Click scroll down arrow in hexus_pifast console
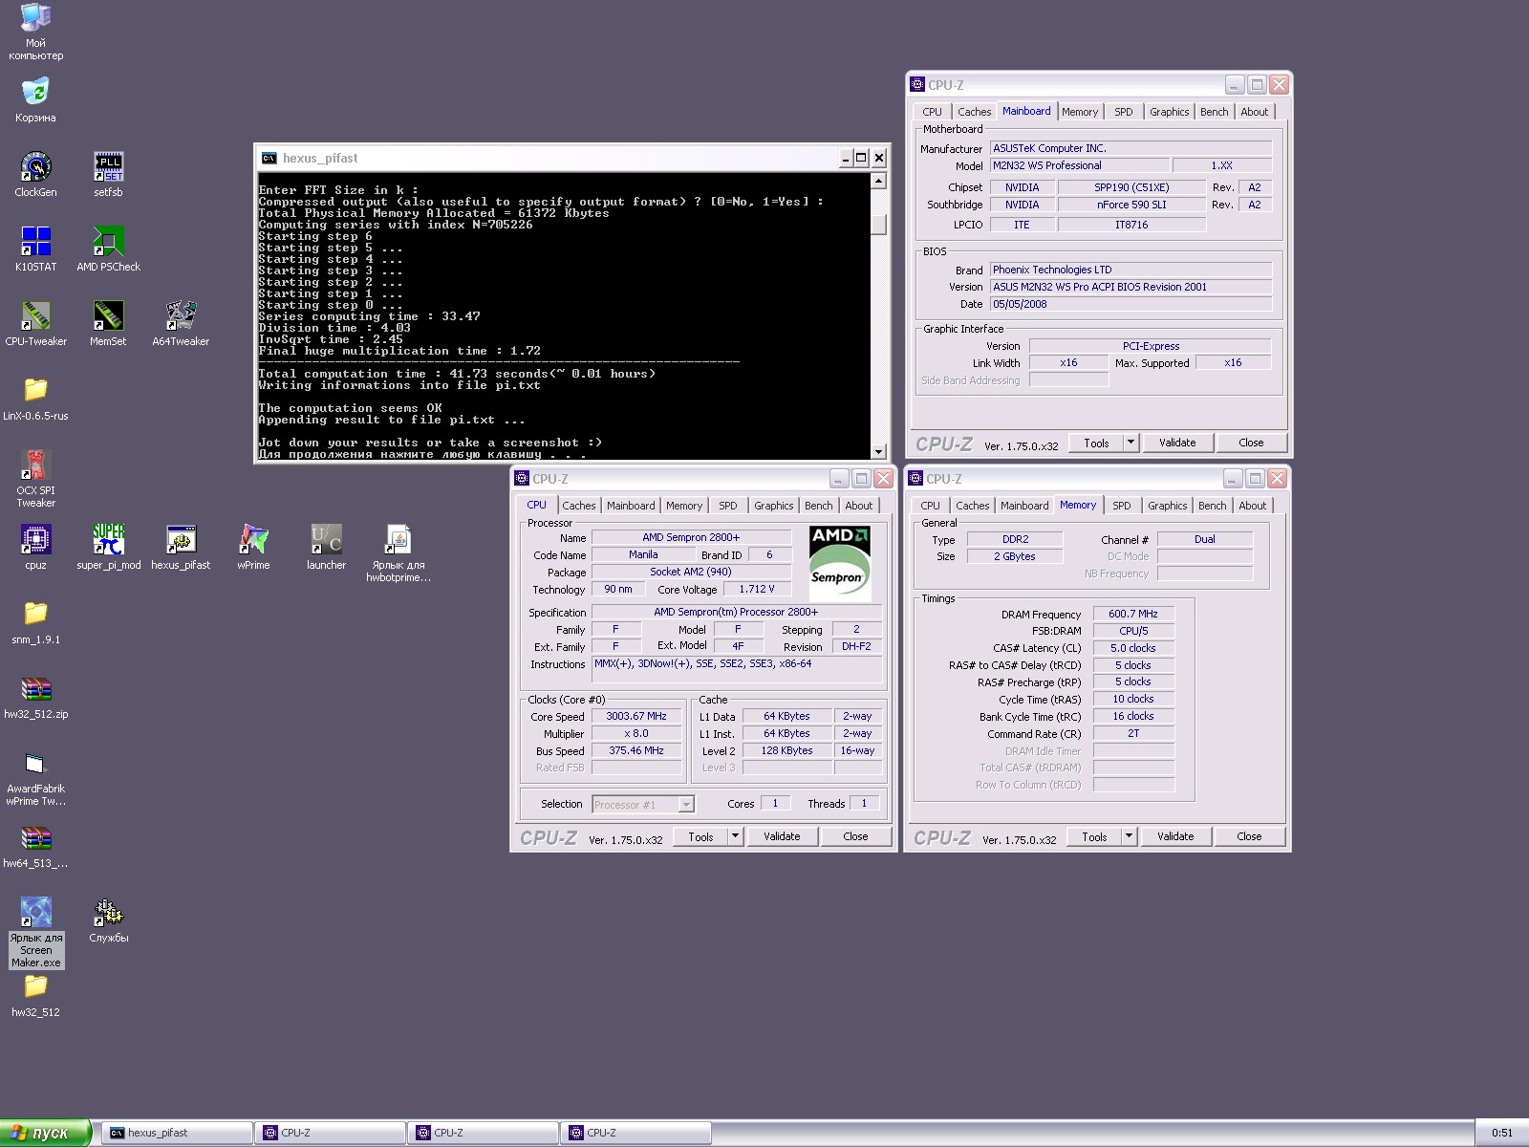The width and height of the screenshot is (1529, 1147). tap(878, 451)
